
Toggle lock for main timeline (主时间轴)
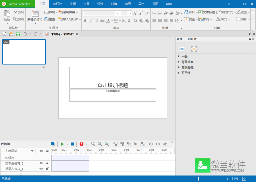[x=47, y=151]
